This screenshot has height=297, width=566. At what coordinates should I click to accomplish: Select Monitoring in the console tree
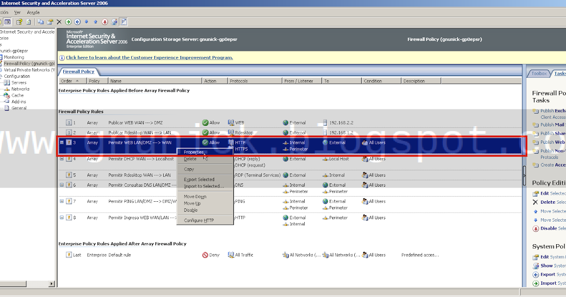pos(14,57)
